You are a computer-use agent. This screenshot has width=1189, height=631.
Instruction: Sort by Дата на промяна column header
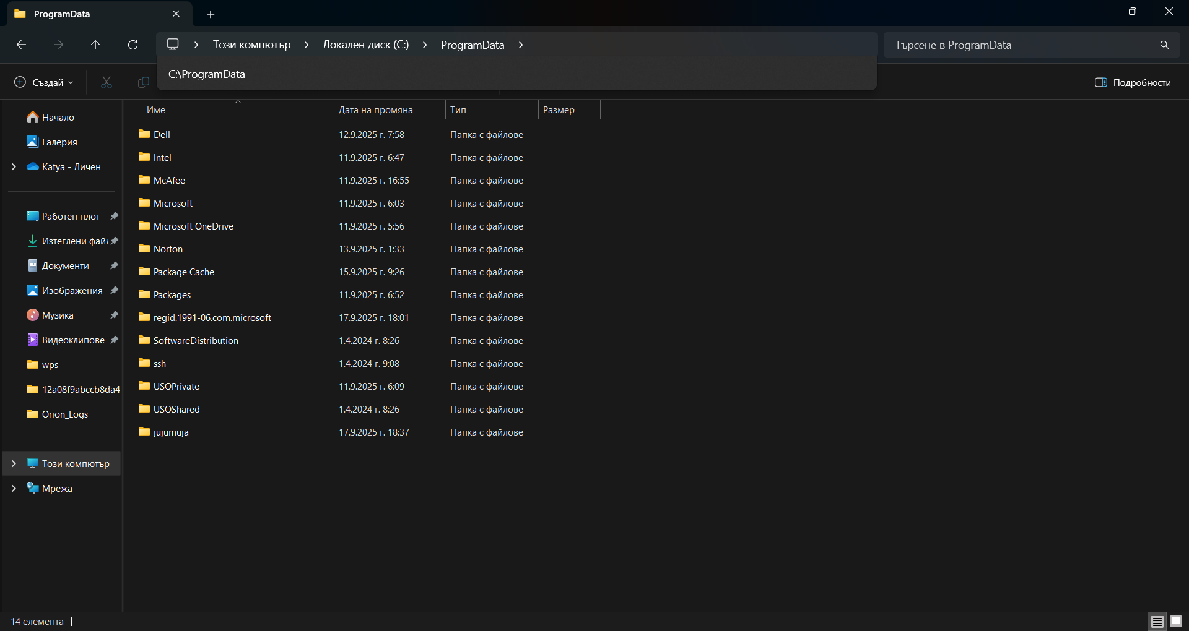pyautogui.click(x=390, y=110)
